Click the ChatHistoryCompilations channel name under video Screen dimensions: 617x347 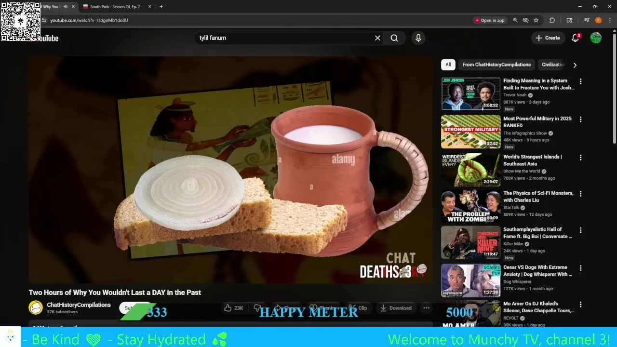click(79, 305)
